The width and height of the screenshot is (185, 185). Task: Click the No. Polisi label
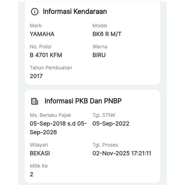41,47
